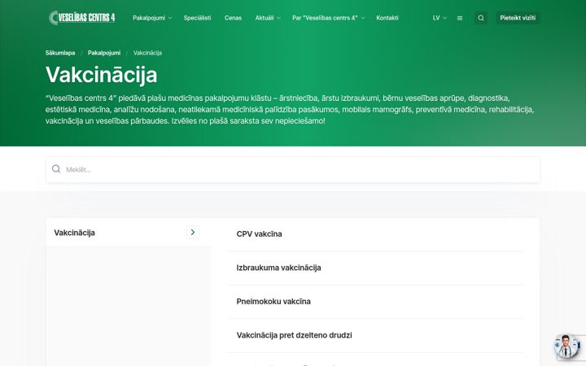Open the doctor chat assistant avatar

566,346
